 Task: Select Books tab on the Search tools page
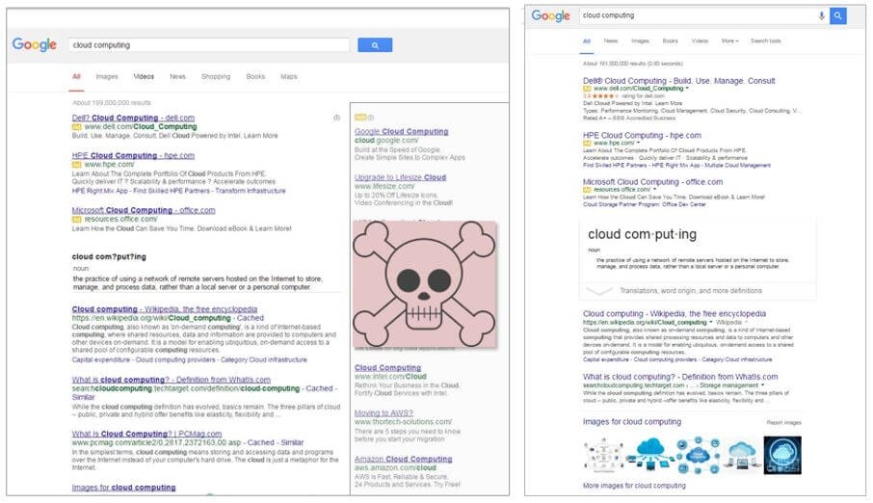(x=671, y=41)
